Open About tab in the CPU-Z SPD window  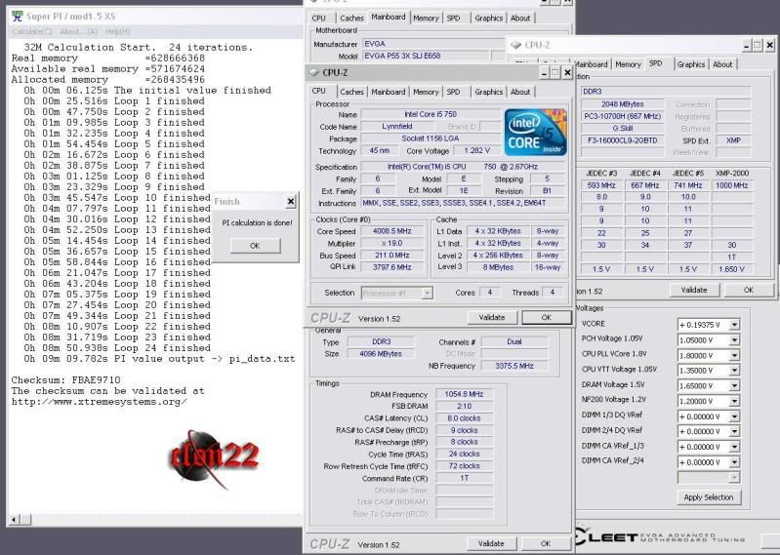click(x=722, y=64)
